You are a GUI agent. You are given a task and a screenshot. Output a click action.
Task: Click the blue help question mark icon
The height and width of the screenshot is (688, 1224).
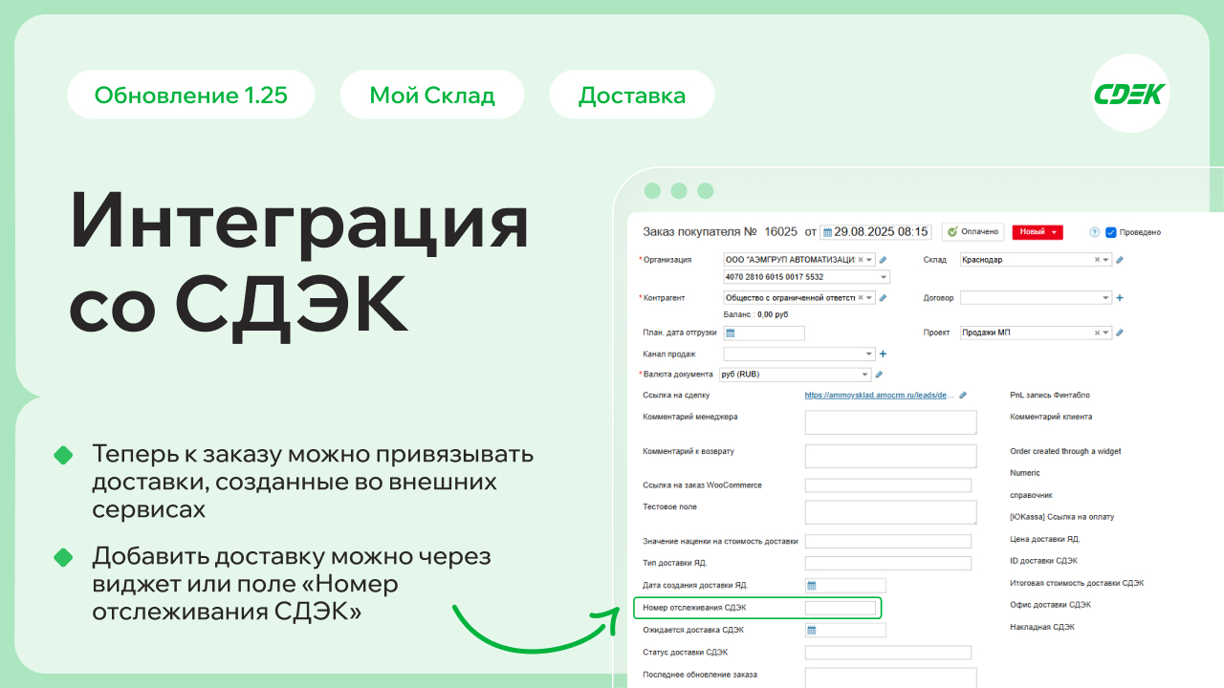(x=1095, y=232)
